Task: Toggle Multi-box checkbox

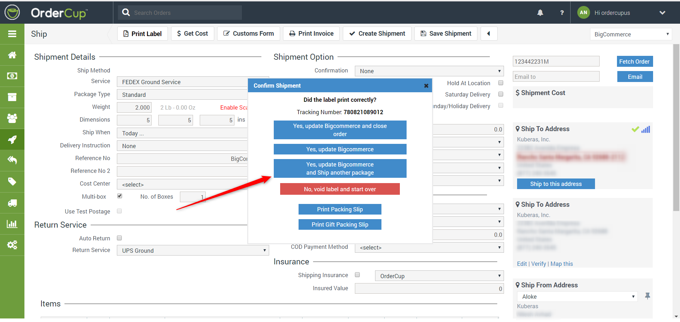Action: [x=120, y=196]
